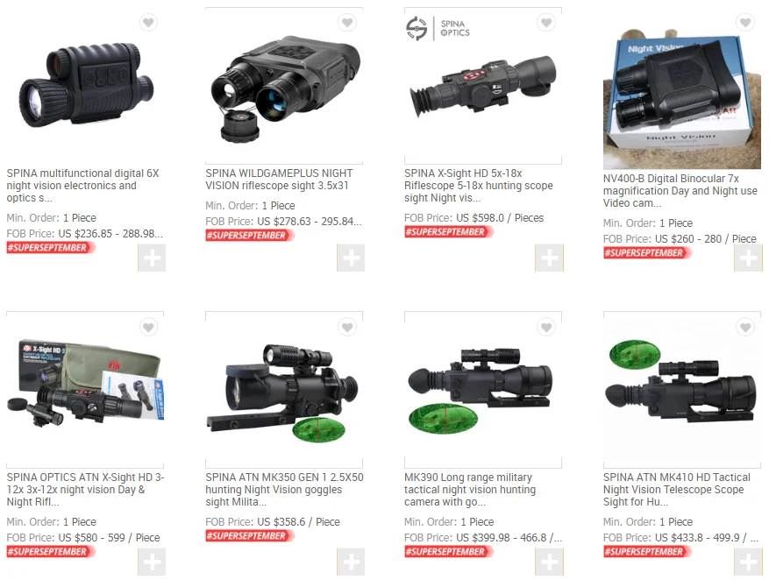Favorite the SPINA WILDGAMEPLUS night vision binocular
The image size is (769, 580).
tap(347, 23)
